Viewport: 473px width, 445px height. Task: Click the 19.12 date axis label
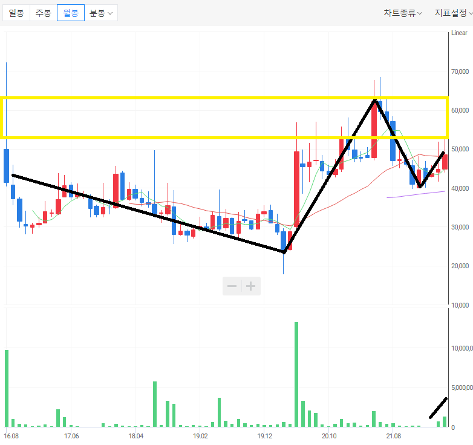(x=264, y=436)
